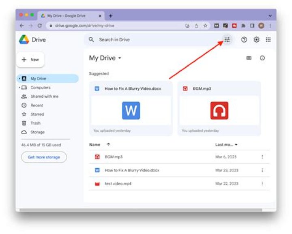
Task: Open the Google apps grid icon
Action: pos(268,40)
